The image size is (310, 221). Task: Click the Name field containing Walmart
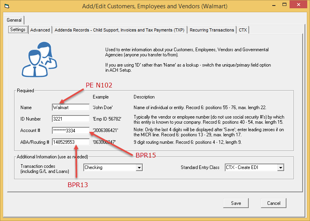click(x=71, y=108)
